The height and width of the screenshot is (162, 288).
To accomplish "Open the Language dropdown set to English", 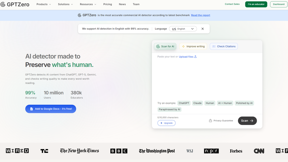I will tap(183, 29).
